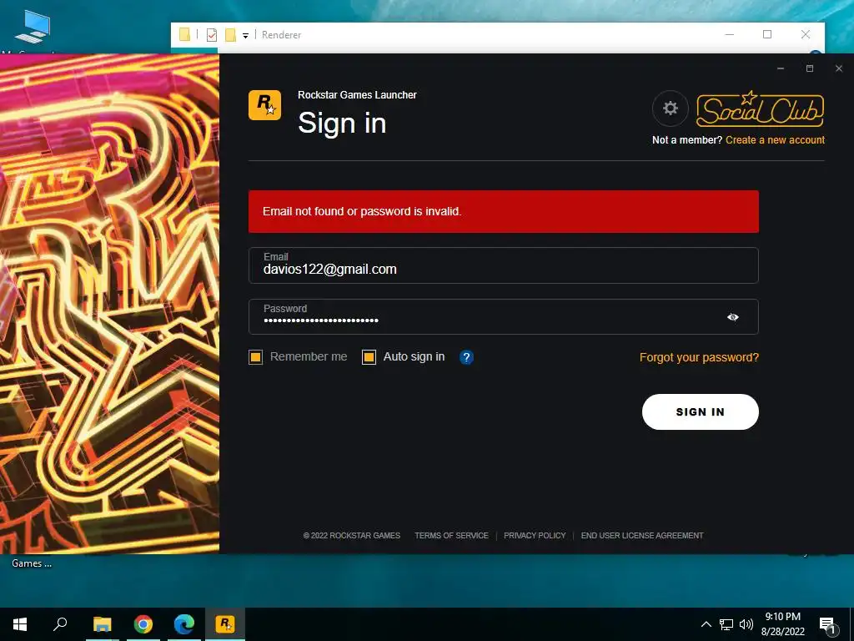
Task: Follow Create a new account link
Action: tap(775, 140)
